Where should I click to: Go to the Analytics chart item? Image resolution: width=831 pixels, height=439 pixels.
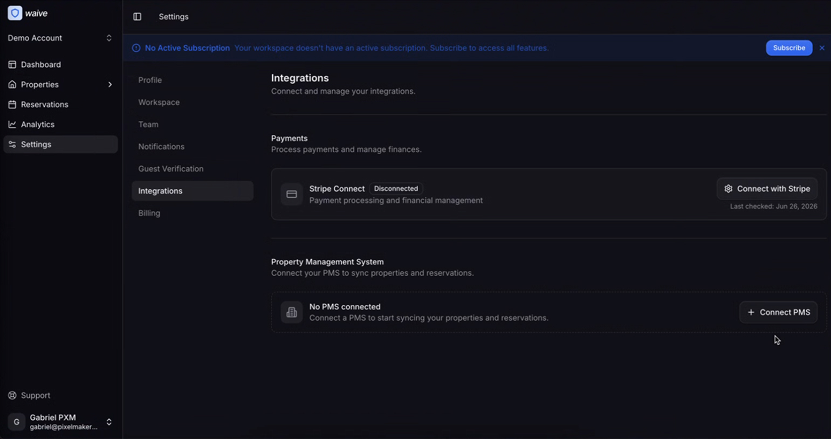[x=60, y=125]
